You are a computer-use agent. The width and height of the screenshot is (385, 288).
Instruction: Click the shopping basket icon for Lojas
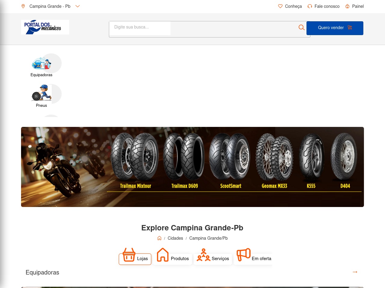129,255
